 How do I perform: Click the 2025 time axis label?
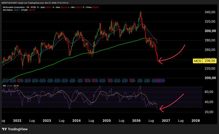pos(107,121)
